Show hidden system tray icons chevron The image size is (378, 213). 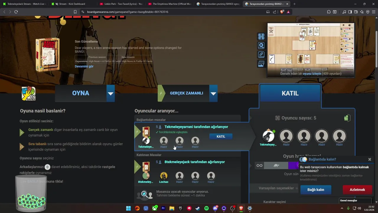(342, 208)
